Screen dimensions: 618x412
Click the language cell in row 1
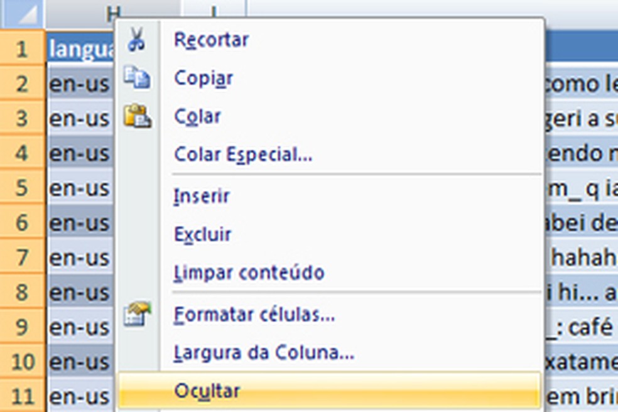click(x=80, y=50)
